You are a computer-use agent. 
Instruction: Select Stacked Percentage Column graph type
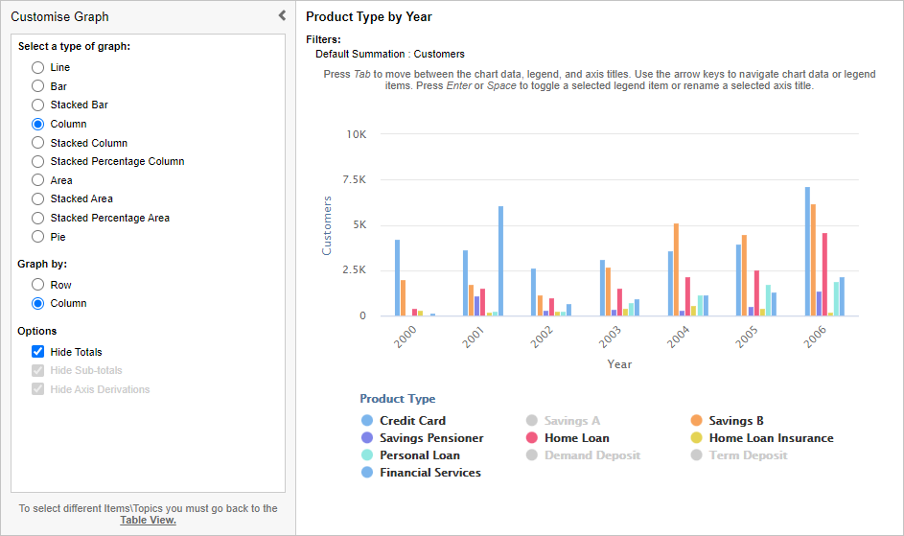click(x=38, y=162)
